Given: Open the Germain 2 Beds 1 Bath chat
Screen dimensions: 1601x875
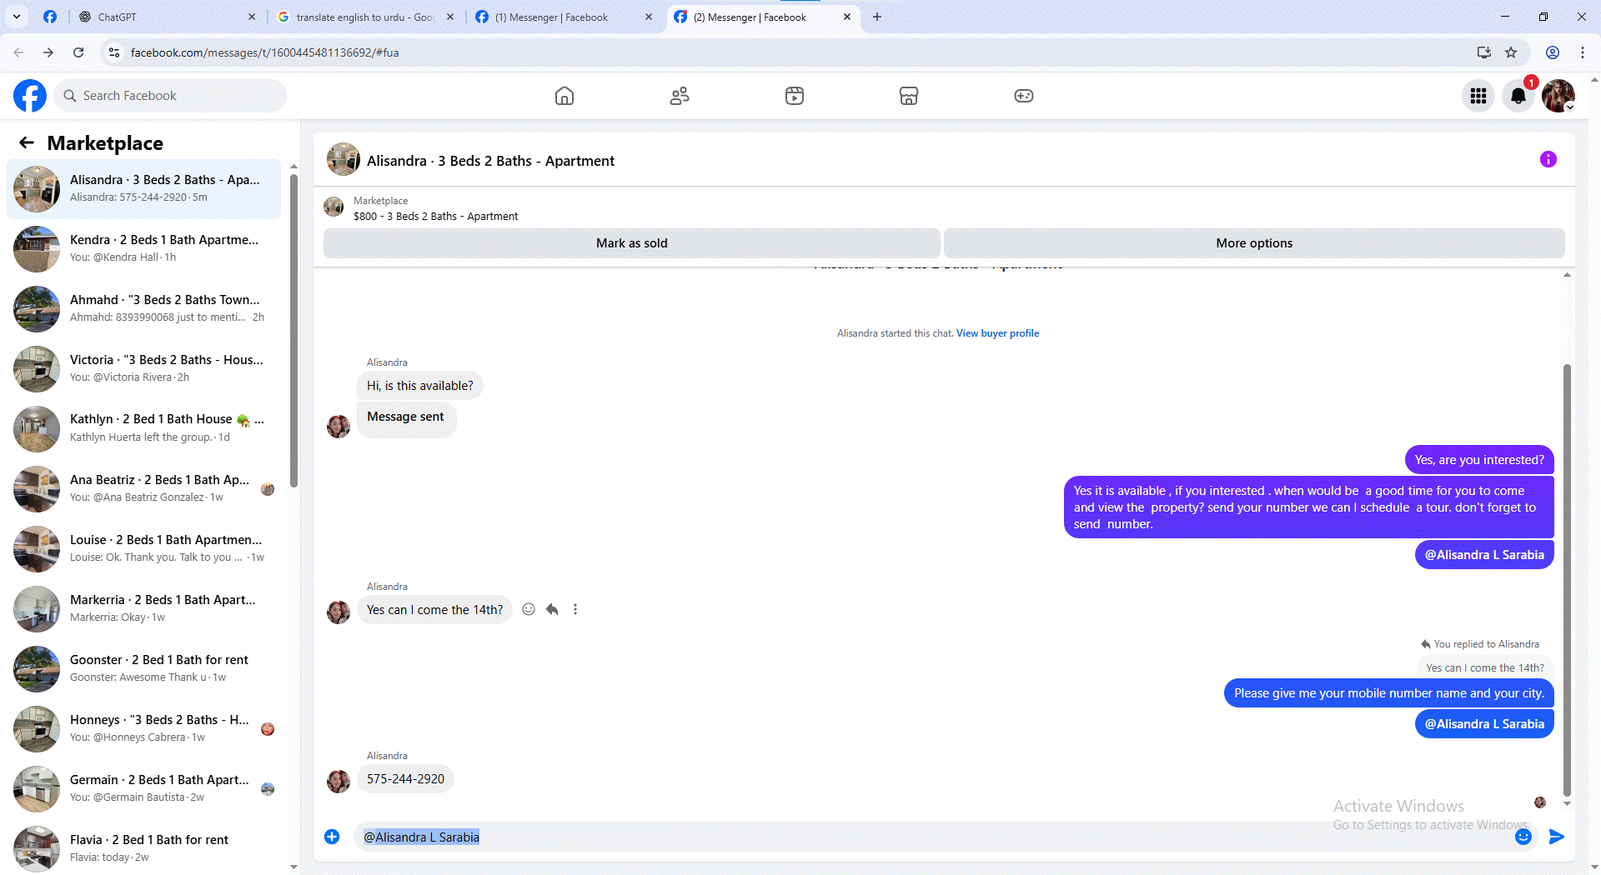Looking at the screenshot, I should coord(143,788).
